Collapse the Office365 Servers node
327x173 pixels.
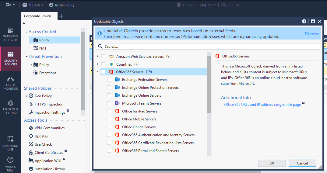(x=97, y=72)
